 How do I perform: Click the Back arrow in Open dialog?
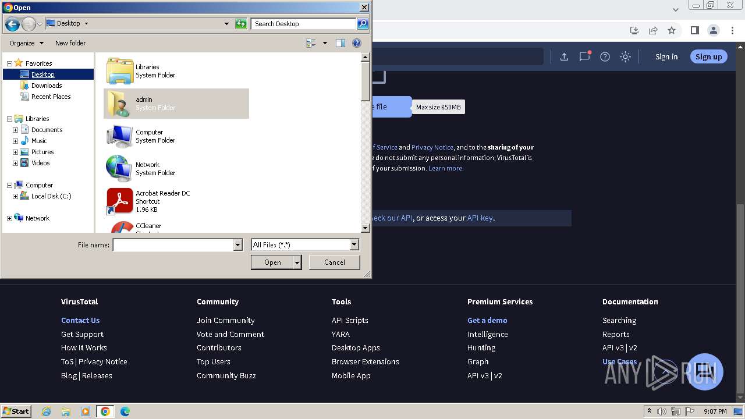click(x=12, y=24)
